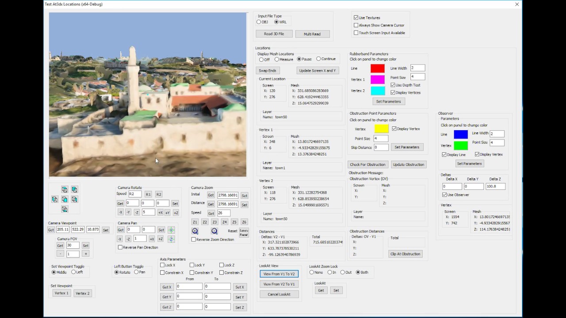Click the red rubberband Line color panel
Viewport: 566px width, 318px height.
coord(378,68)
